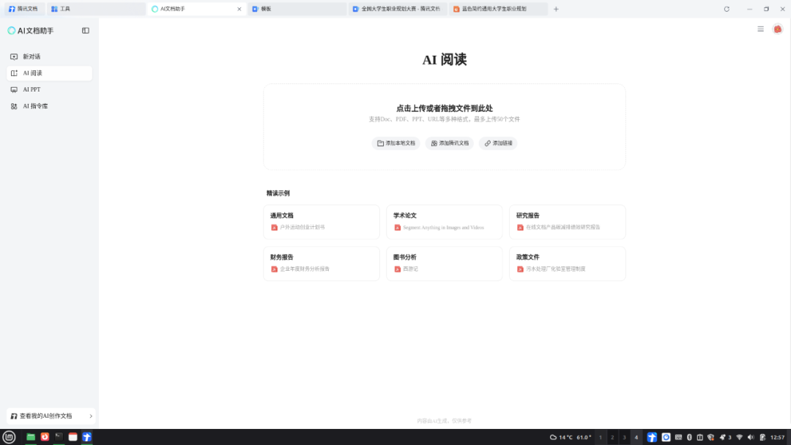Click 添加本地文档 button
The height and width of the screenshot is (445, 791).
click(x=396, y=143)
